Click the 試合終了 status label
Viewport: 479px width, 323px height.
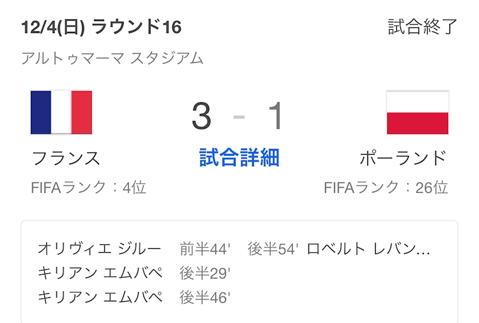(423, 27)
